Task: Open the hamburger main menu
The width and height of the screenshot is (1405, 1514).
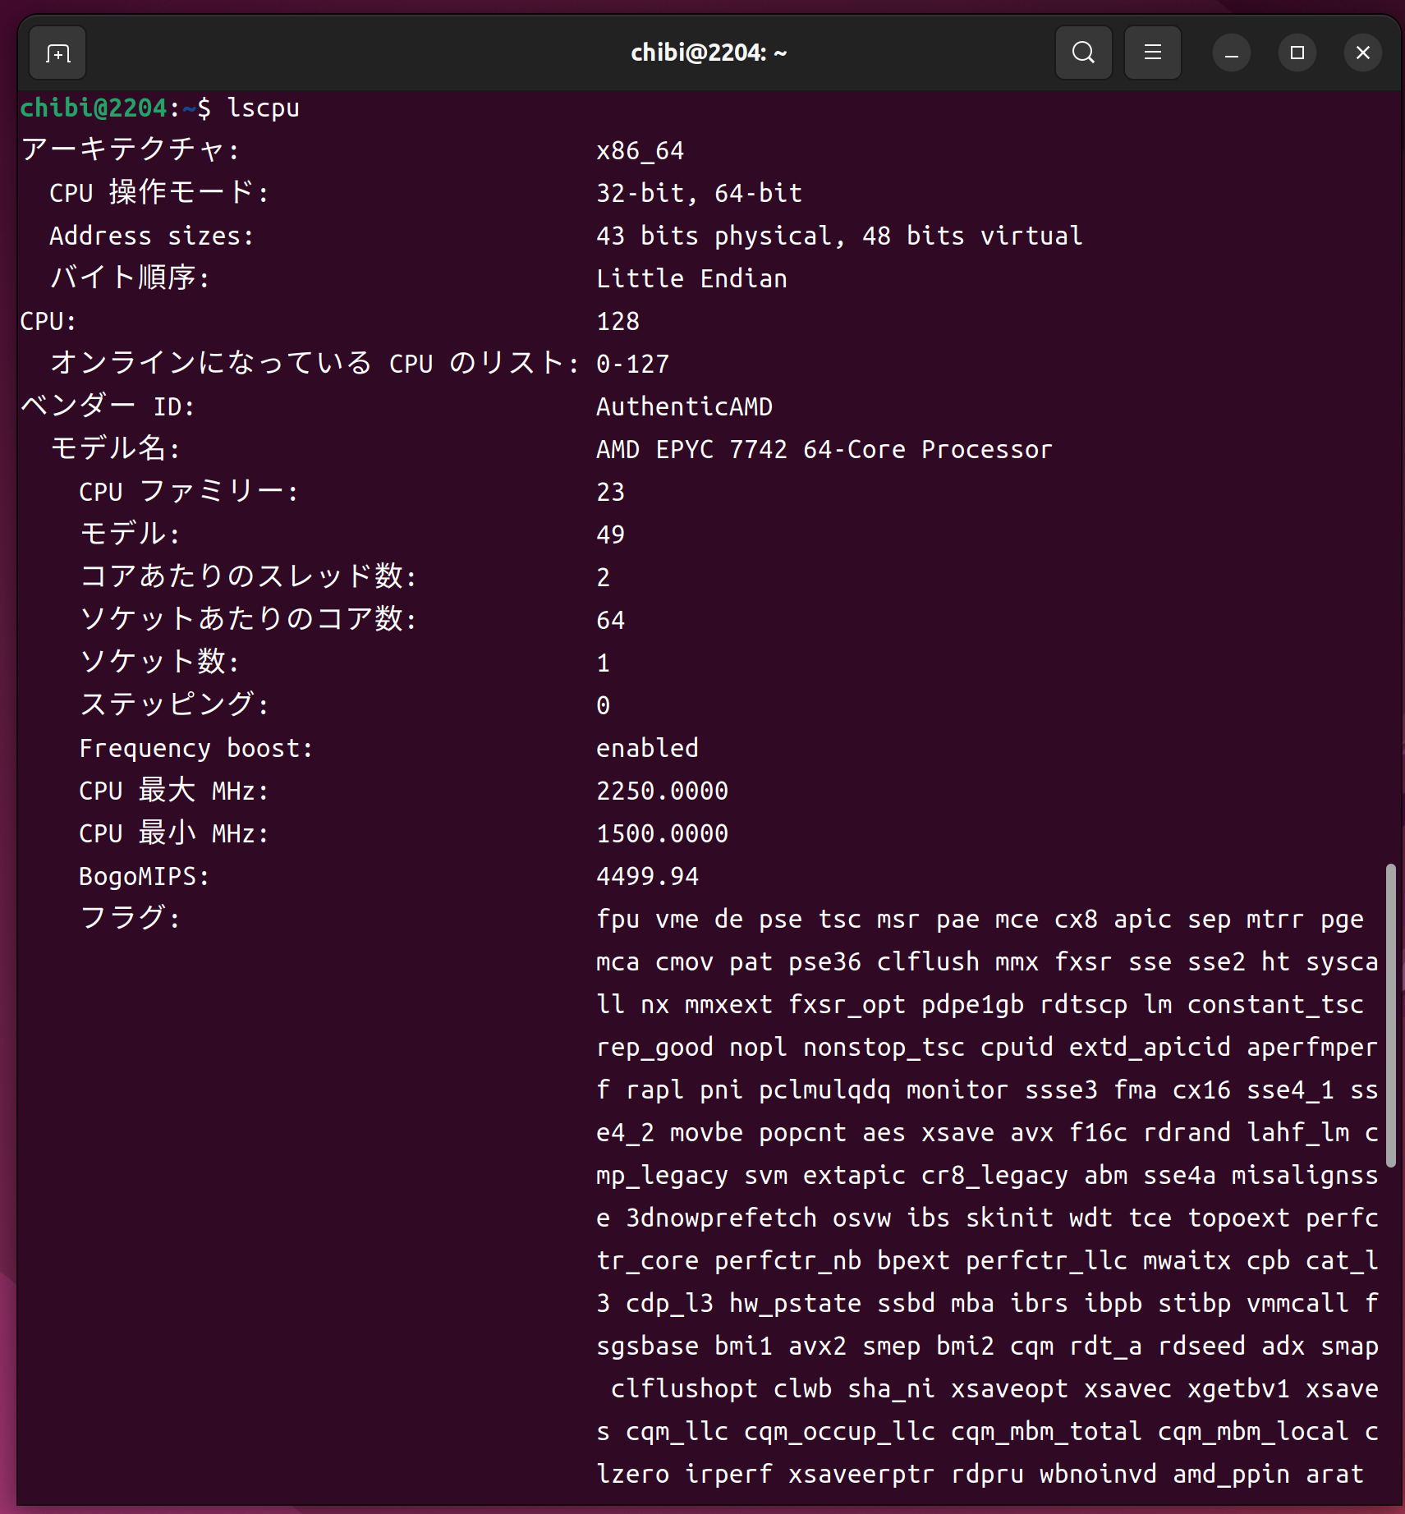Action: (x=1152, y=53)
